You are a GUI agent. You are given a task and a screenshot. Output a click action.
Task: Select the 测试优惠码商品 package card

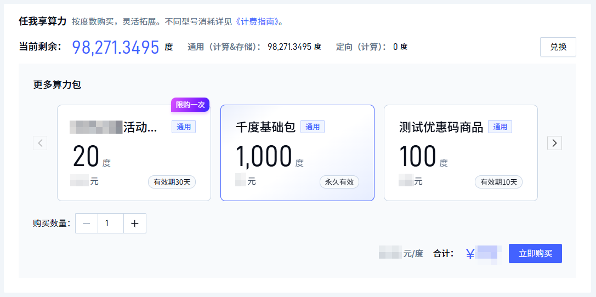point(461,153)
